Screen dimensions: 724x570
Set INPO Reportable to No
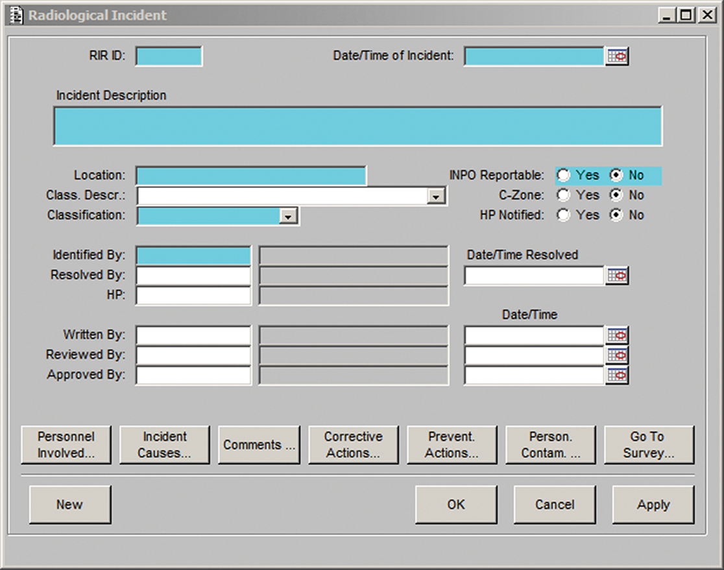pyautogui.click(x=616, y=175)
